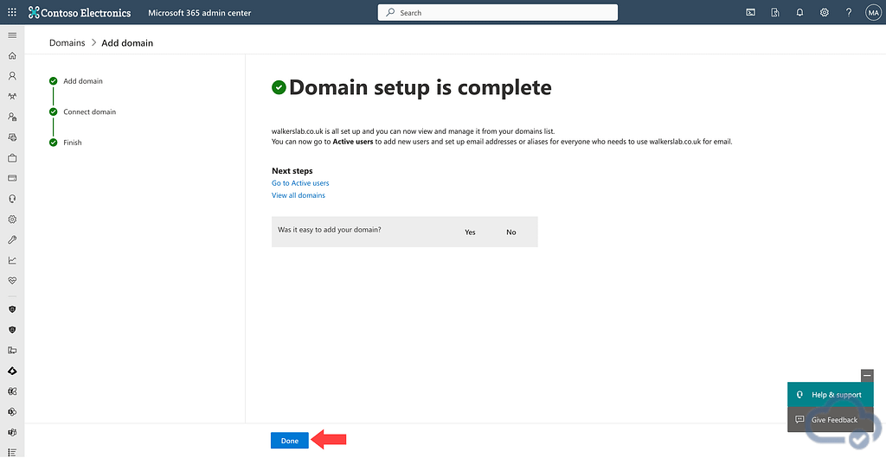This screenshot has height=458, width=886.
Task: Open Billing card icon in sidebar
Action: pyautogui.click(x=12, y=178)
